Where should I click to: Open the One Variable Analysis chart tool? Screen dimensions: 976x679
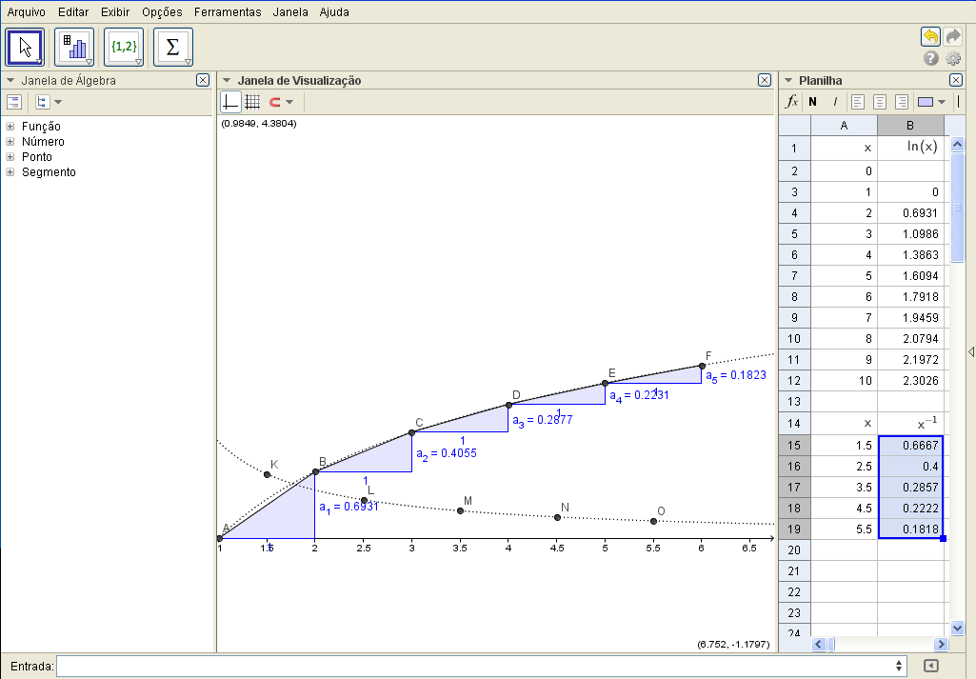[x=74, y=47]
